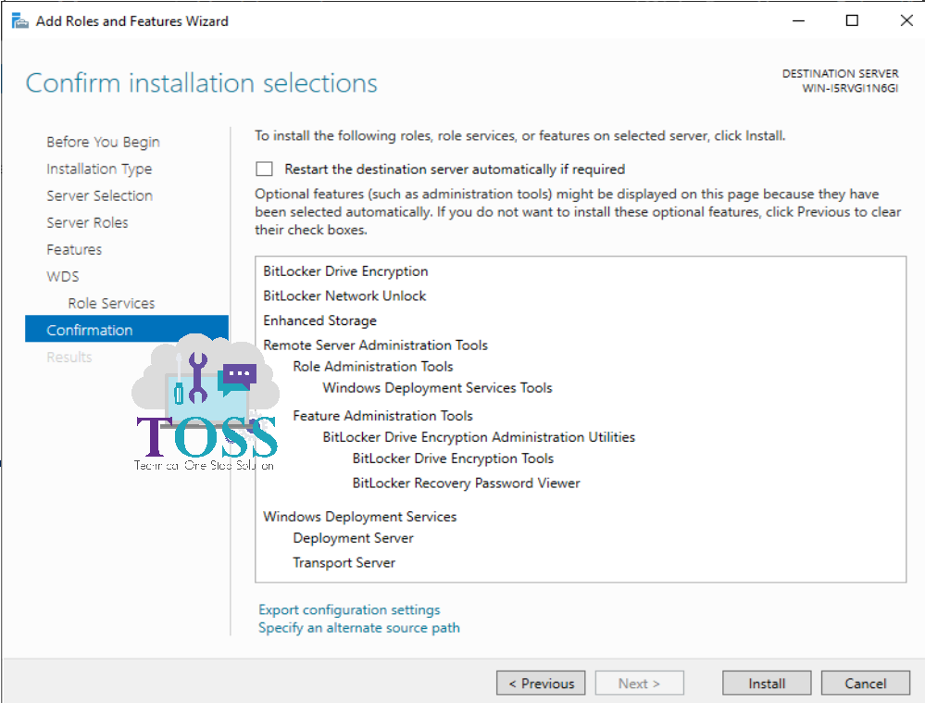
Task: Select the highlighted Confirmation step
Action: [x=89, y=329]
